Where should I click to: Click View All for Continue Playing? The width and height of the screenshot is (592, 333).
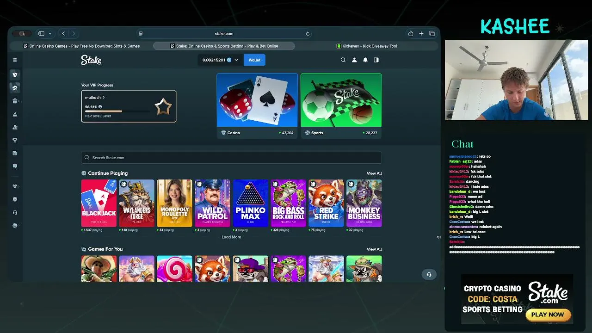point(374,173)
